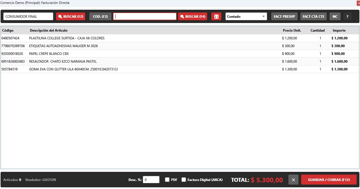The width and height of the screenshot is (360, 189).
Task: Click the BUSCAR (F4) article search button
Action: click(x=193, y=16)
